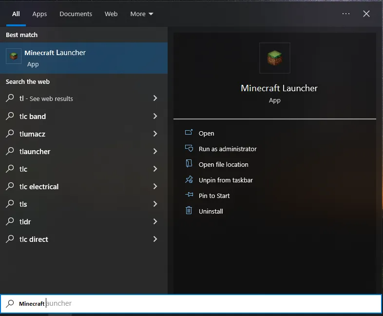This screenshot has height=316, width=383.
Task: Select the 'tlumacz' web suggestion
Action: click(x=32, y=134)
